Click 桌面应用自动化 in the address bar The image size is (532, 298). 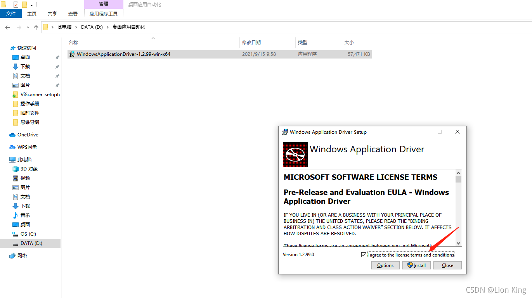point(129,27)
